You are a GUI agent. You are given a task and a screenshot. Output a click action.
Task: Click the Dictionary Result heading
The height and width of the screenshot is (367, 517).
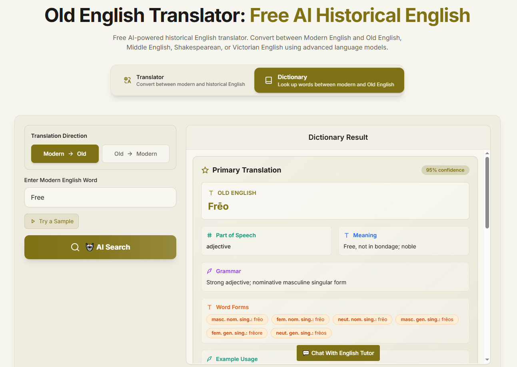[x=338, y=137]
